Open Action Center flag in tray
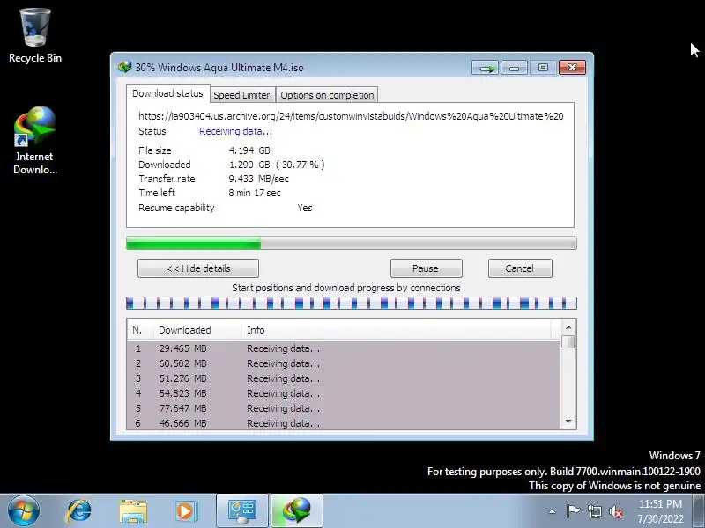 (573, 511)
